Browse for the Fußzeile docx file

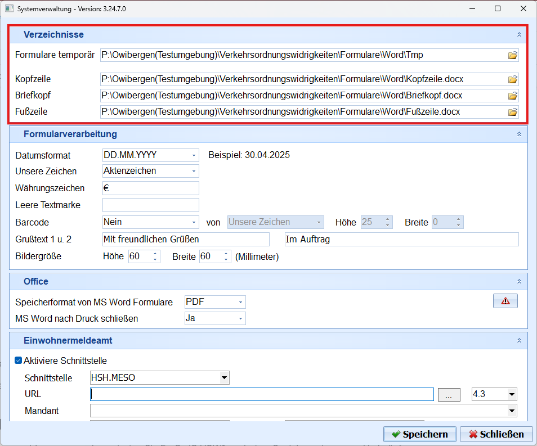(x=512, y=112)
